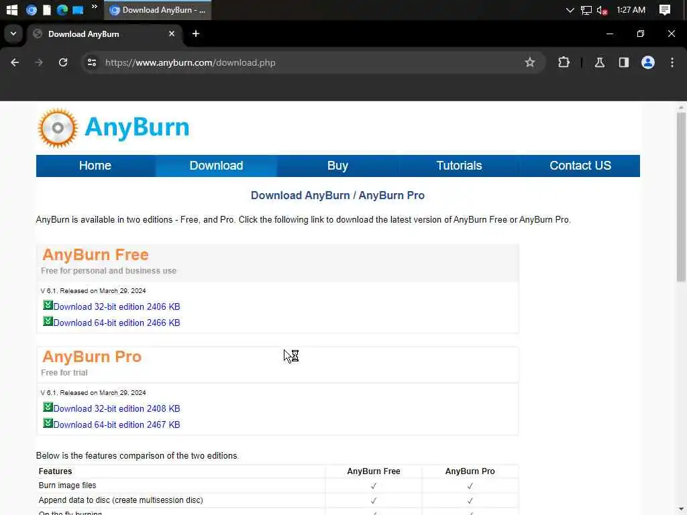Open the white document icon in the taskbar
687x515 pixels.
(x=47, y=9)
